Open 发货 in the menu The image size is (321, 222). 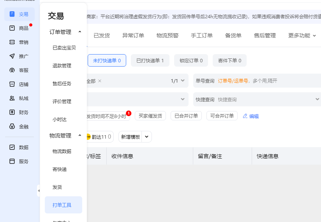point(57,187)
